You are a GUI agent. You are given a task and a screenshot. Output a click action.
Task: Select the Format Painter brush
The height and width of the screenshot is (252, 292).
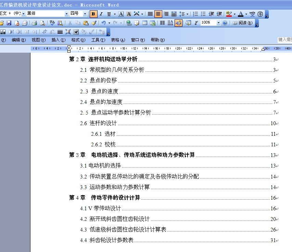pyautogui.click(x=94, y=23)
